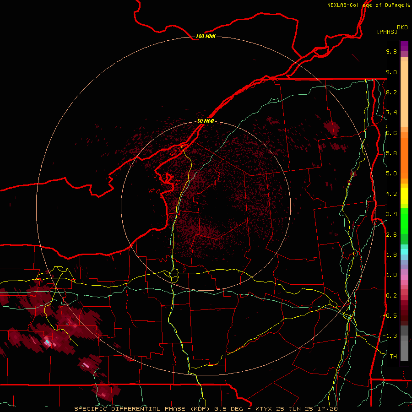Click the 2.6 value on color scale

(x=391, y=235)
